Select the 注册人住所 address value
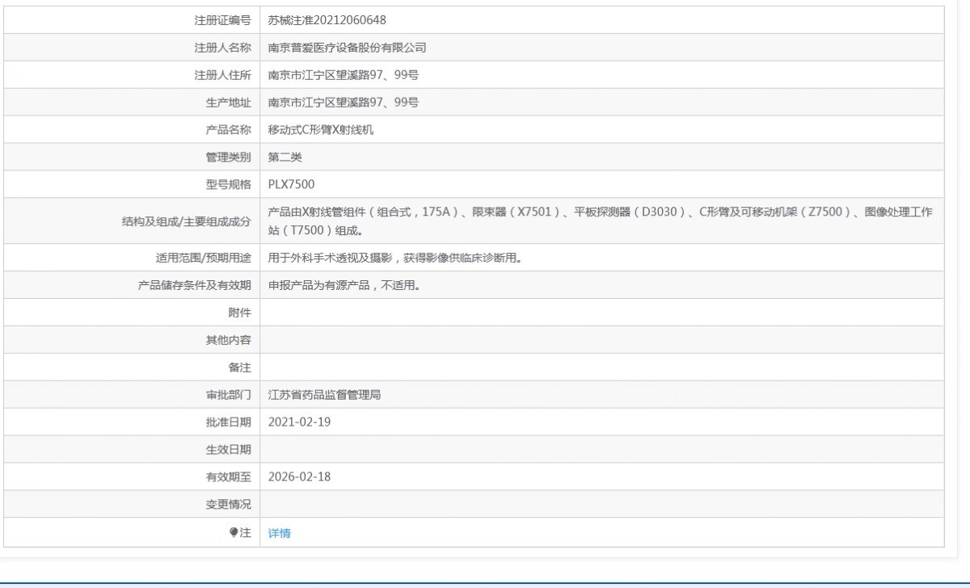 (x=344, y=75)
